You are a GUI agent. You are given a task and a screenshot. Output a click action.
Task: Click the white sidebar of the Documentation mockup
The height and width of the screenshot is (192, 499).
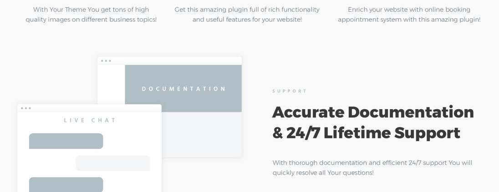point(111,85)
